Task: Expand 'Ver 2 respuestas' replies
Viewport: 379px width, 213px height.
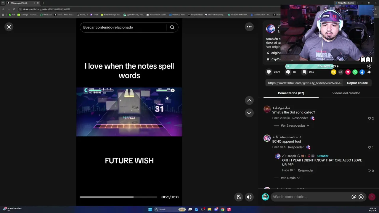Action: [295, 125]
